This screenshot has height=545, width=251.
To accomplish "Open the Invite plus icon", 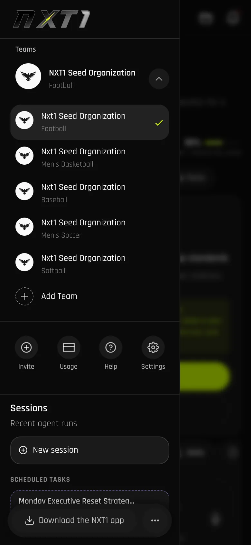I will tap(26, 347).
